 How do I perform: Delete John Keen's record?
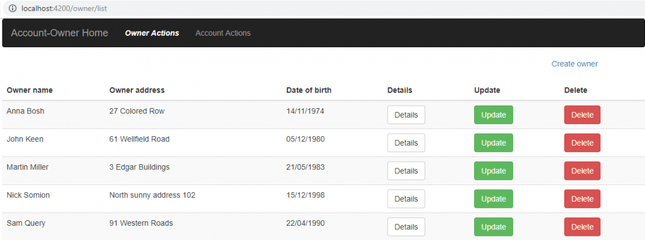(x=582, y=143)
